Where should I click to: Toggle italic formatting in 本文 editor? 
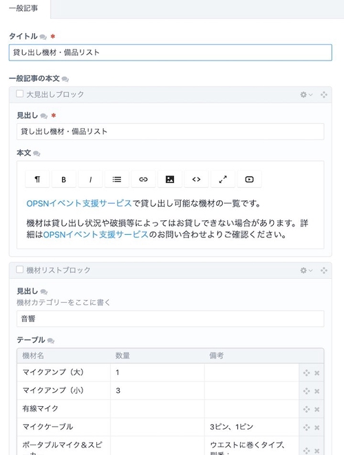click(90, 179)
